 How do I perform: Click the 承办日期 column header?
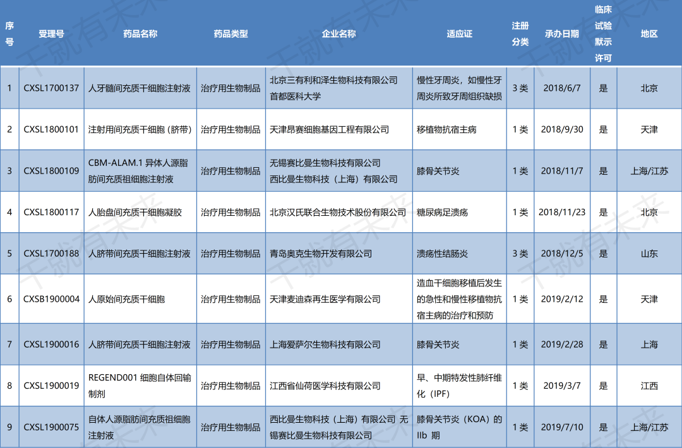(561, 34)
